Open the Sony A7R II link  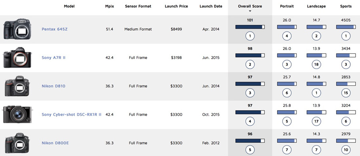(54, 58)
